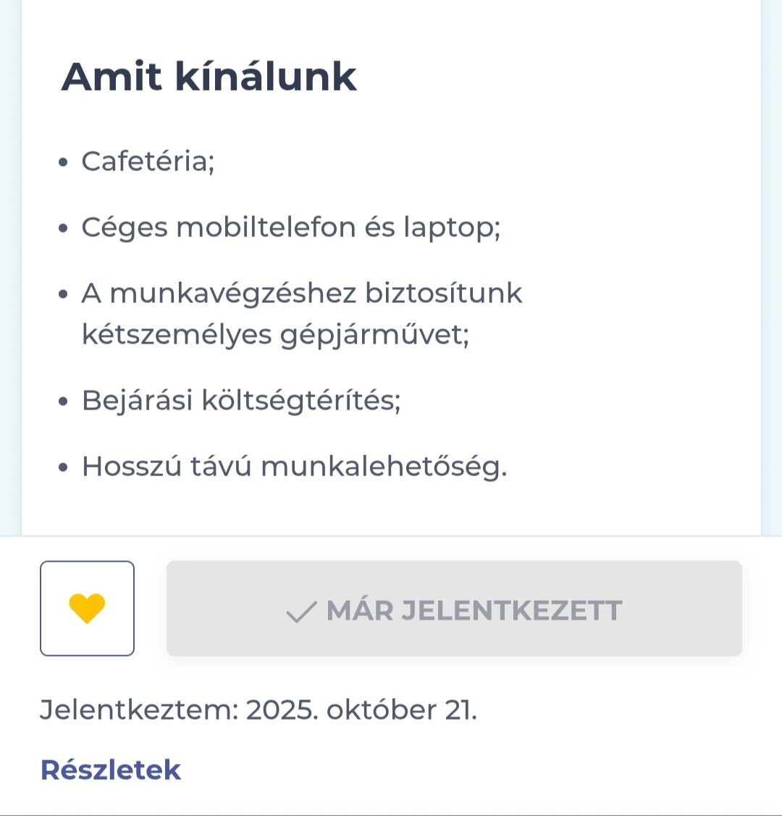This screenshot has width=782, height=816.
Task: Click the bullet dot before Hosszú távú
Action: (x=64, y=467)
